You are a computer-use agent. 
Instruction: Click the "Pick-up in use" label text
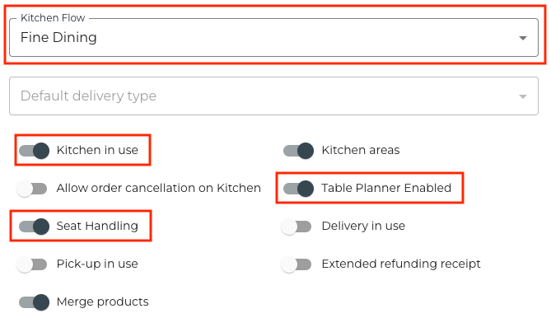(97, 264)
